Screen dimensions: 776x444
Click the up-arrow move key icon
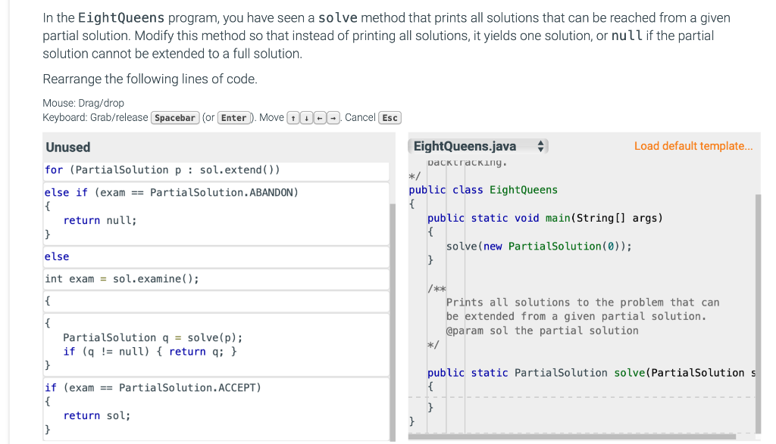[x=294, y=117]
